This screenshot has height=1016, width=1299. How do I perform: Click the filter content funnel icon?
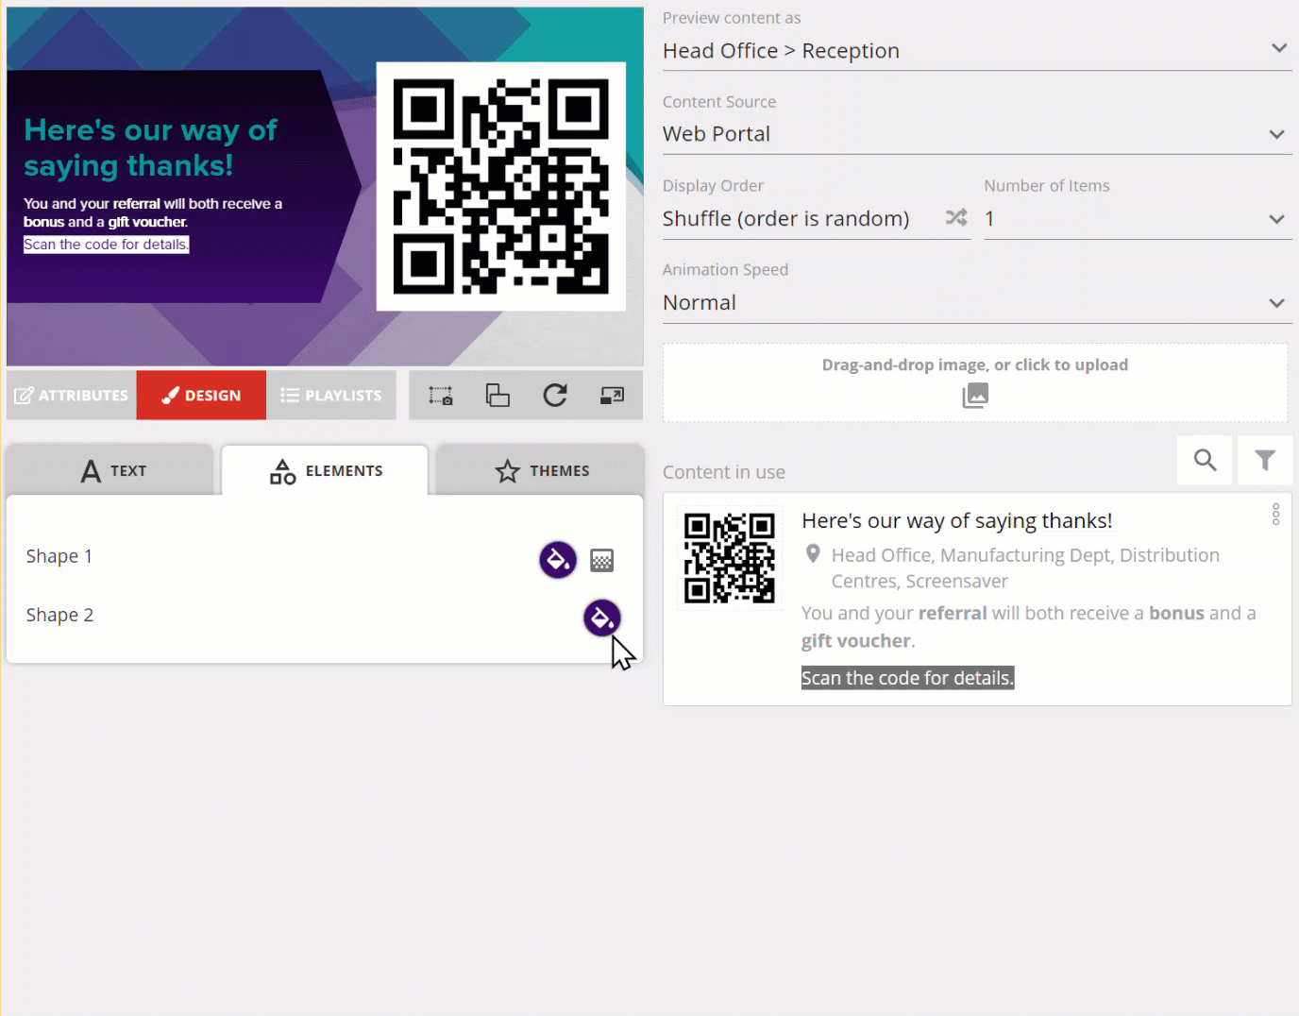tap(1265, 460)
